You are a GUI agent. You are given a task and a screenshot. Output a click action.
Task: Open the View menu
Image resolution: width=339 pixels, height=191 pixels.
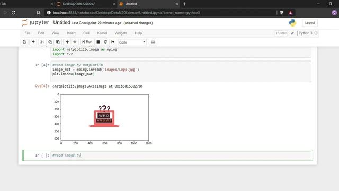(55, 33)
